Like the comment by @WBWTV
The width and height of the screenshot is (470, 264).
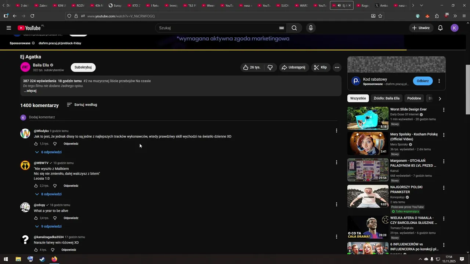tap(36, 186)
